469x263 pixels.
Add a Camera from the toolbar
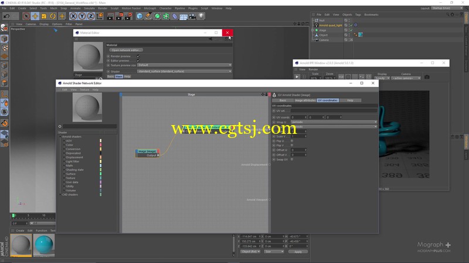(192, 16)
